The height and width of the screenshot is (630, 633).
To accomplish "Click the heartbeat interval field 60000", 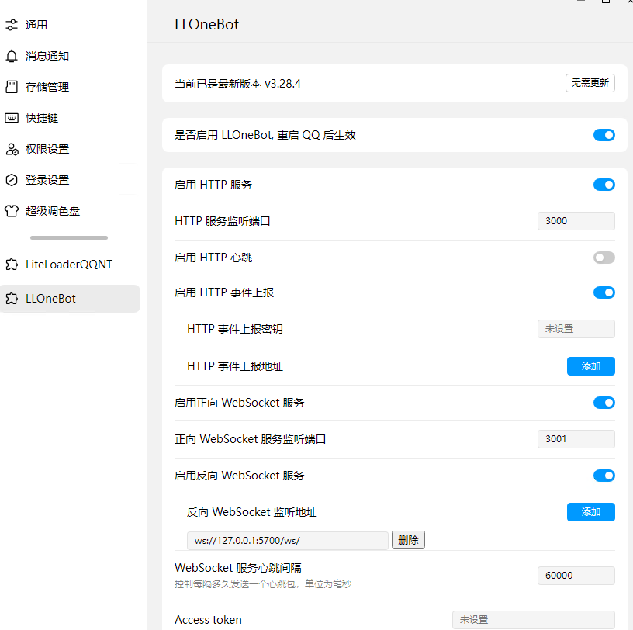I will pyautogui.click(x=576, y=576).
